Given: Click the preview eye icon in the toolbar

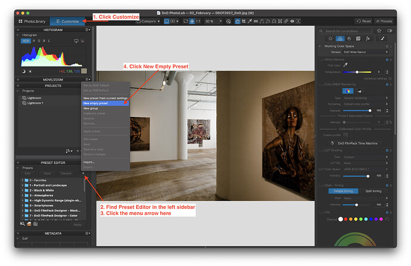Looking at the screenshot, I should pos(292,21).
